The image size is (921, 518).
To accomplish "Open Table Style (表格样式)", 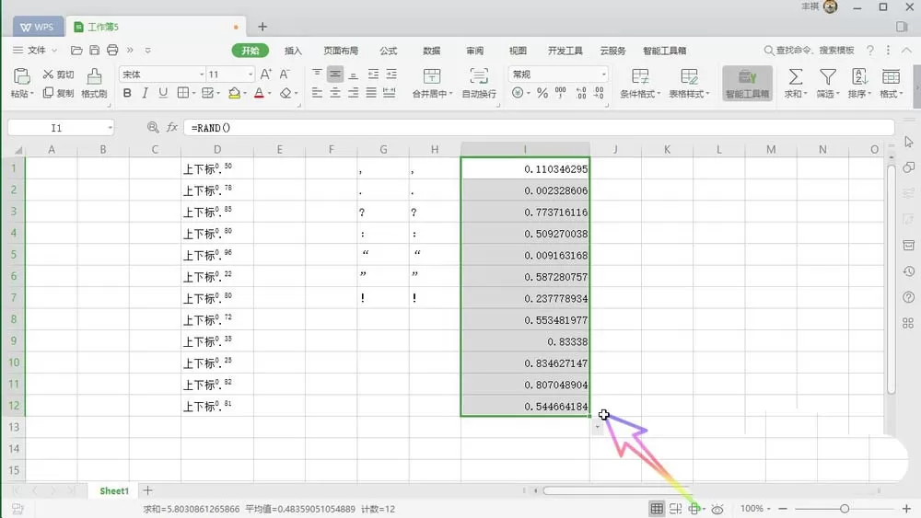I will (689, 83).
